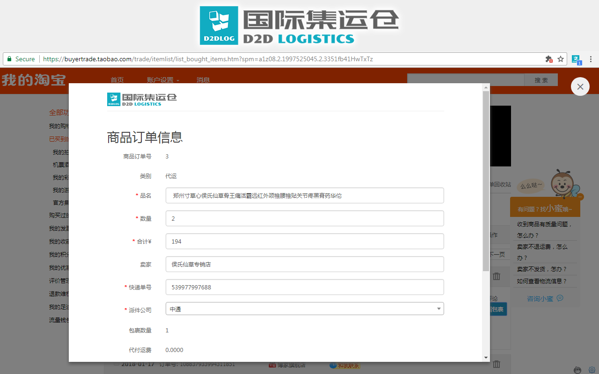Screen dimensions: 599x374
Task: Open 卖家不退运费 help question
Action: 542,252
